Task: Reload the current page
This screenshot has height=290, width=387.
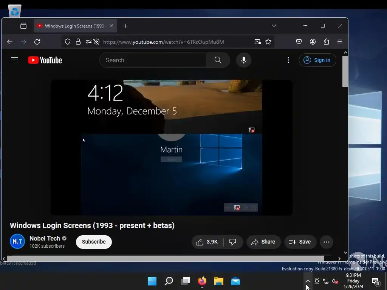Action: [37, 42]
